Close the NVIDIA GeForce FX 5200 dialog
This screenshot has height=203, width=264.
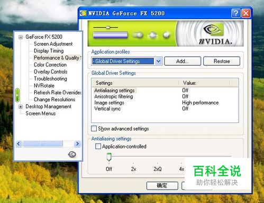(246, 13)
